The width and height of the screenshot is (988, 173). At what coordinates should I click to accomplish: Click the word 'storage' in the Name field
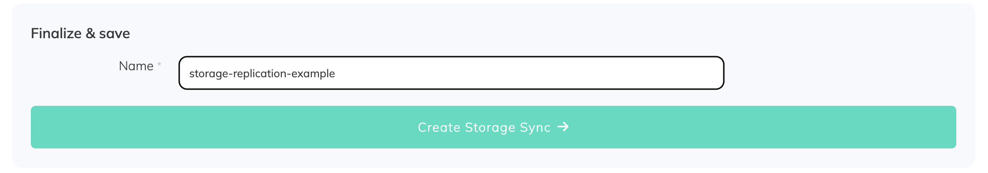209,74
